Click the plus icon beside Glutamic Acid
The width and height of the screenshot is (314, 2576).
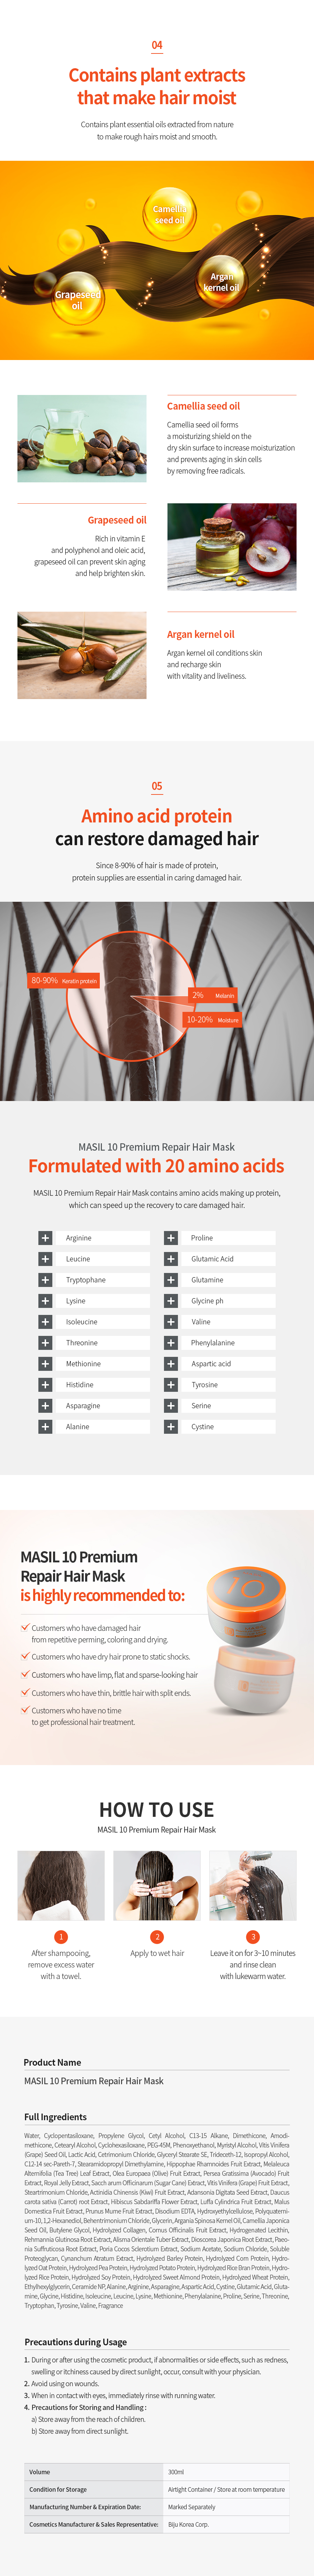pyautogui.click(x=171, y=1259)
